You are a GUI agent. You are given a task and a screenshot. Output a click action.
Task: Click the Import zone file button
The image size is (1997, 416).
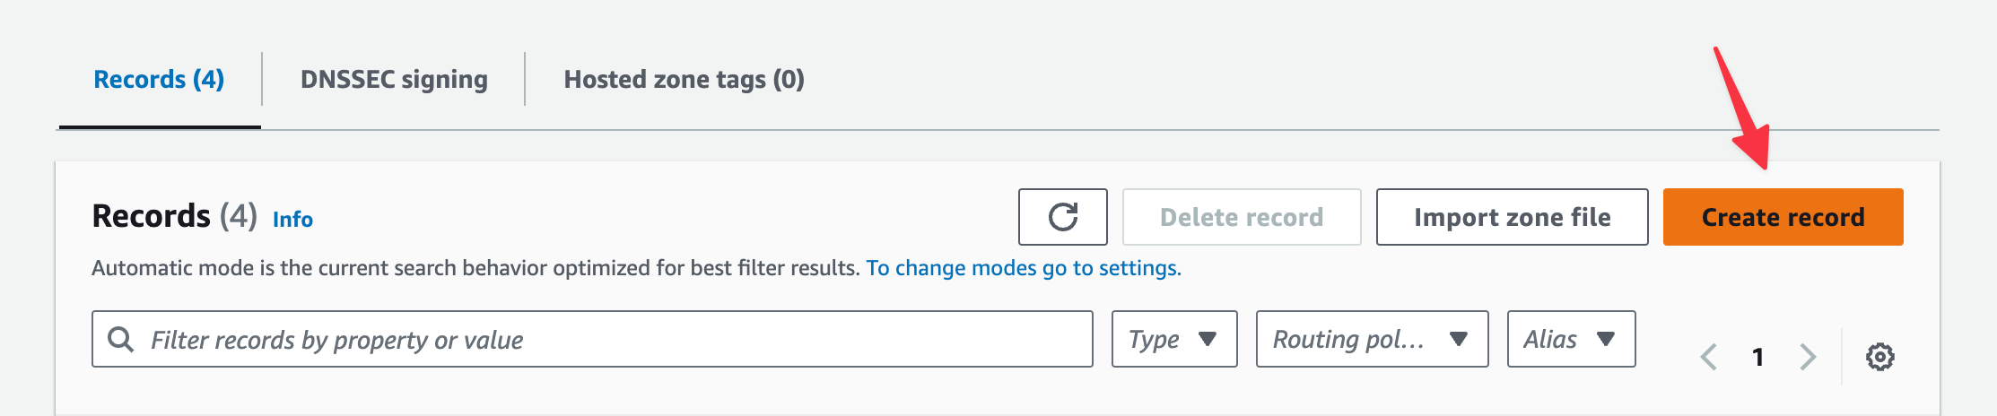coord(1512,217)
